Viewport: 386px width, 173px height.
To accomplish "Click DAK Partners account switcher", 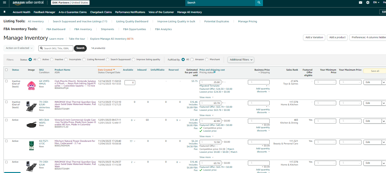I will pyautogui.click(x=70, y=3).
